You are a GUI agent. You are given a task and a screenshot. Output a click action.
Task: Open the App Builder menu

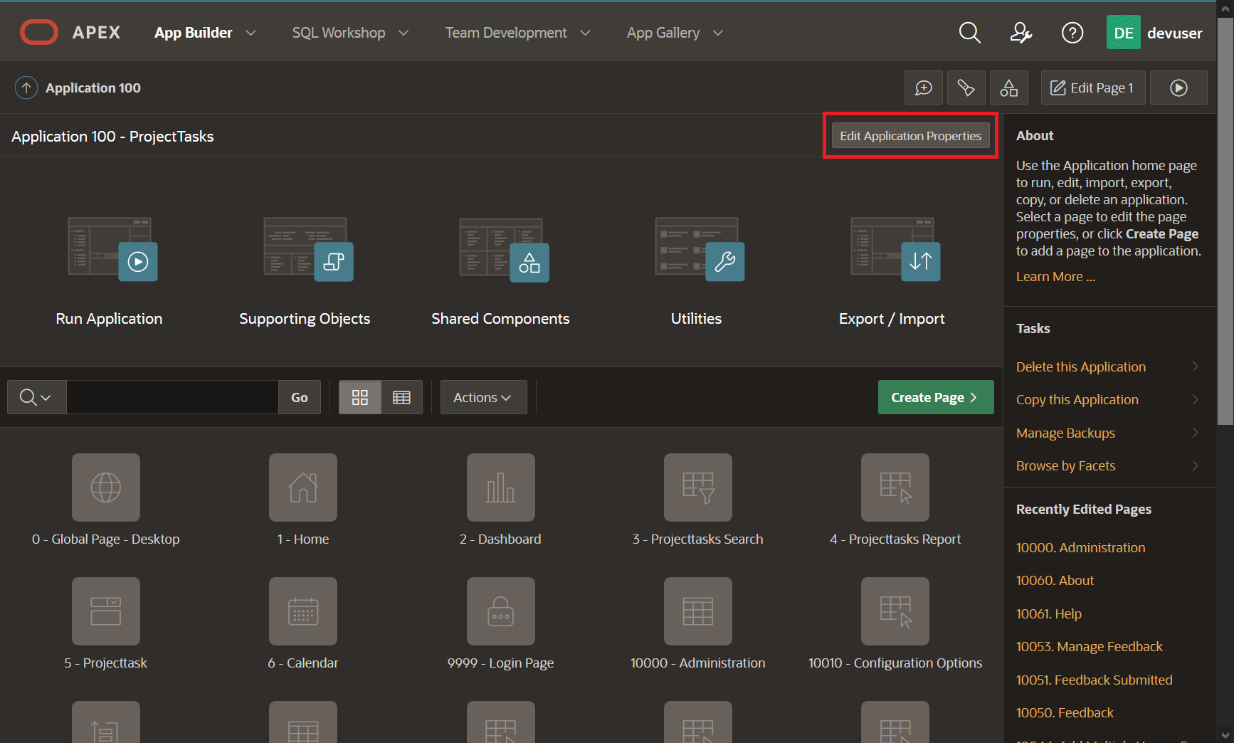point(204,33)
